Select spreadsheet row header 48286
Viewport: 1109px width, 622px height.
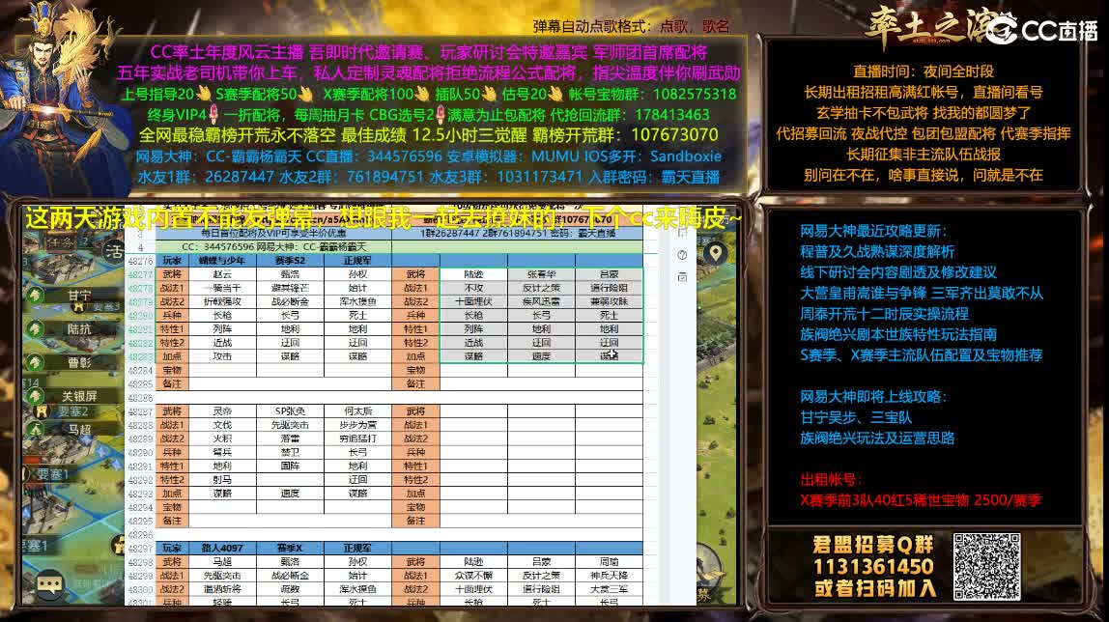140,398
